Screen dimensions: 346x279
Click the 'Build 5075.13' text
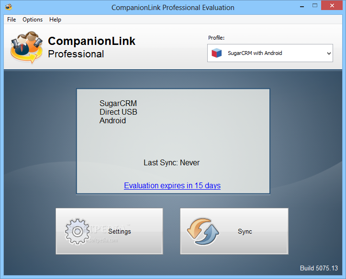[319, 268]
